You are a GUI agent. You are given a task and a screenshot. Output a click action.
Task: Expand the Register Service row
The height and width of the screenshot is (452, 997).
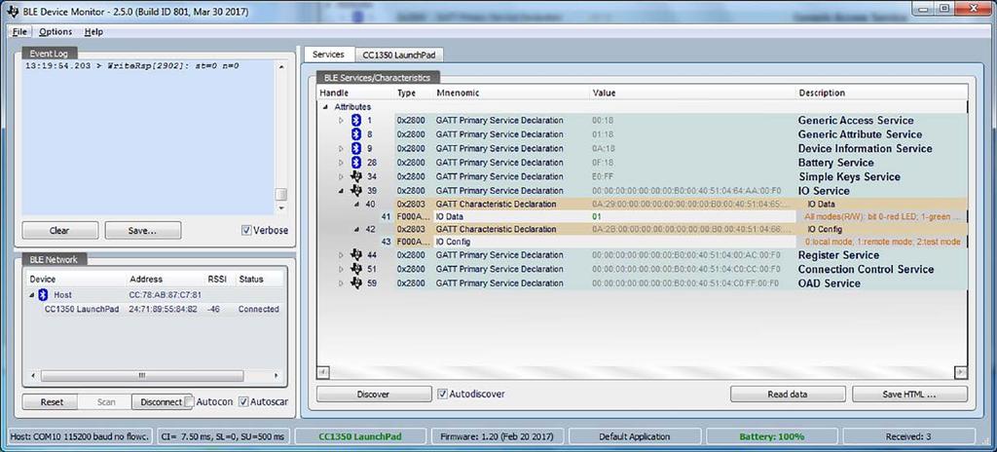coord(341,254)
